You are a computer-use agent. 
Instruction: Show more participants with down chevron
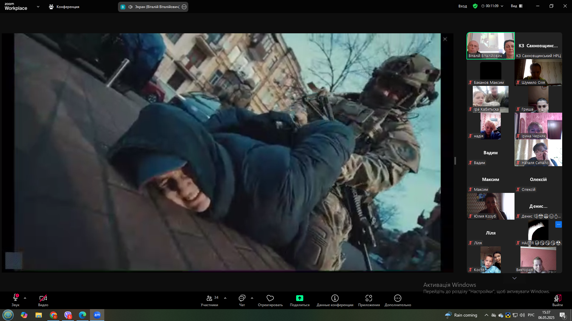(515, 278)
